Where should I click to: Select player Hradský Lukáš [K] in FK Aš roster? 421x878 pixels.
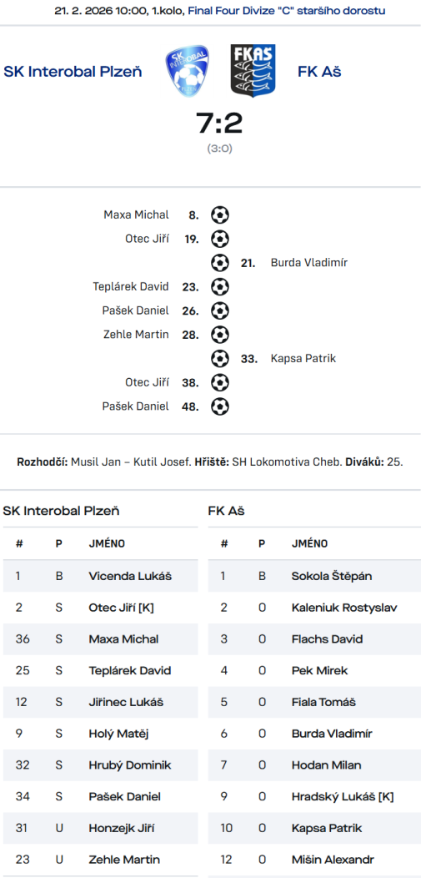click(343, 796)
